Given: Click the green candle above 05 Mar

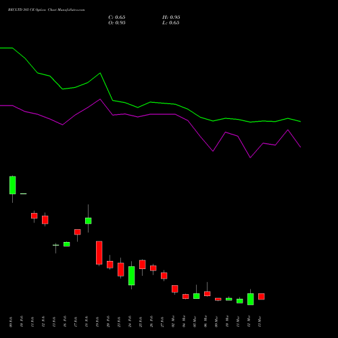Looking at the screenshot, I should click(197, 296).
